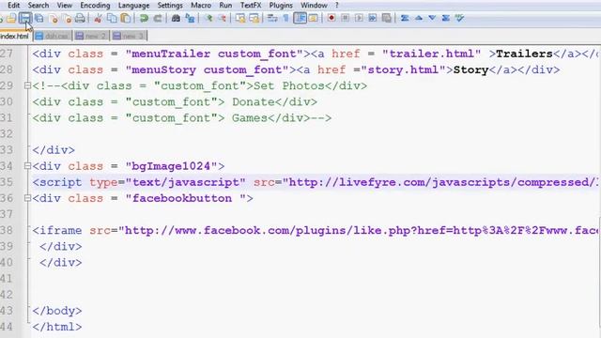601x338 pixels.
Task: Click the Print toolbar icon
Action: 80,18
